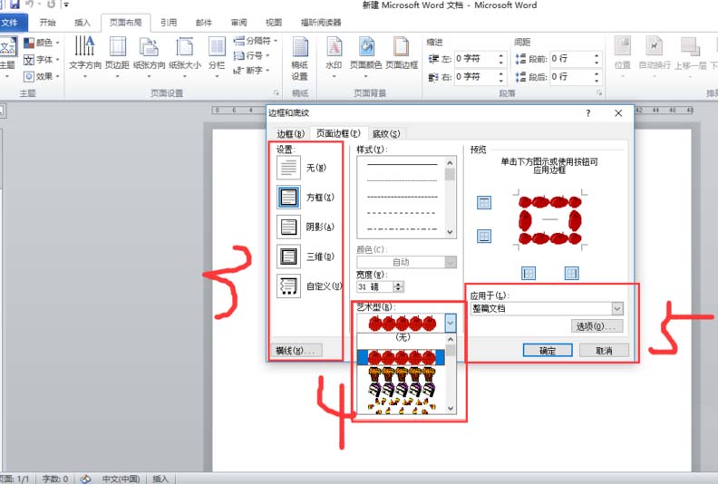Switch to the 视图 view ribbon tab
The image size is (718, 484).
pos(274,23)
